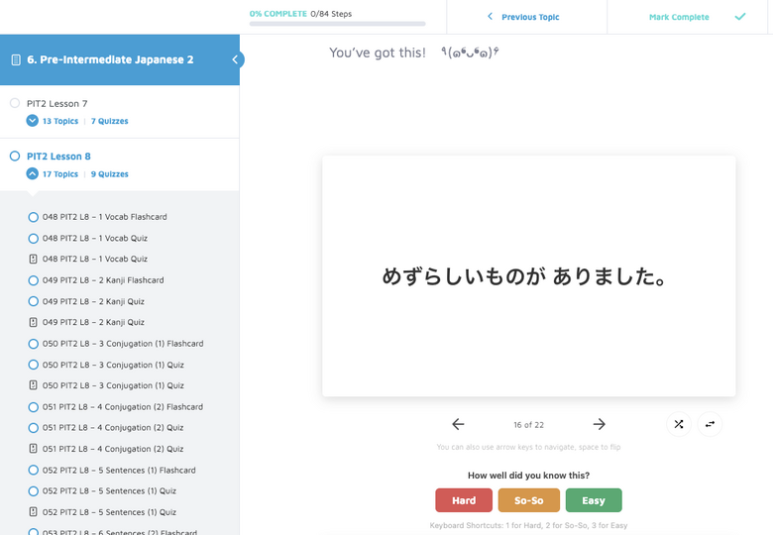Viewport: 773px width, 535px height.
Task: Expand PIT2 Lesson 7 topics list
Action: point(32,121)
